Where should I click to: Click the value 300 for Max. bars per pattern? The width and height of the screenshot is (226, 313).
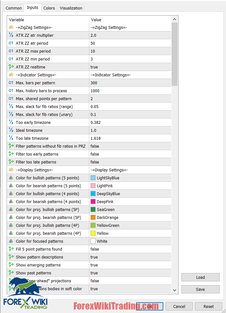[94, 83]
